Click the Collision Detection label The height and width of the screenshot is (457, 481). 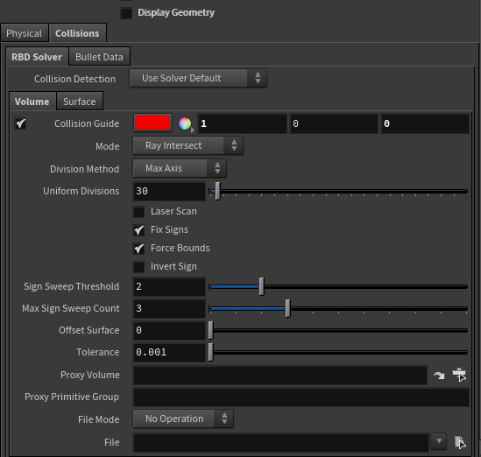coord(74,79)
